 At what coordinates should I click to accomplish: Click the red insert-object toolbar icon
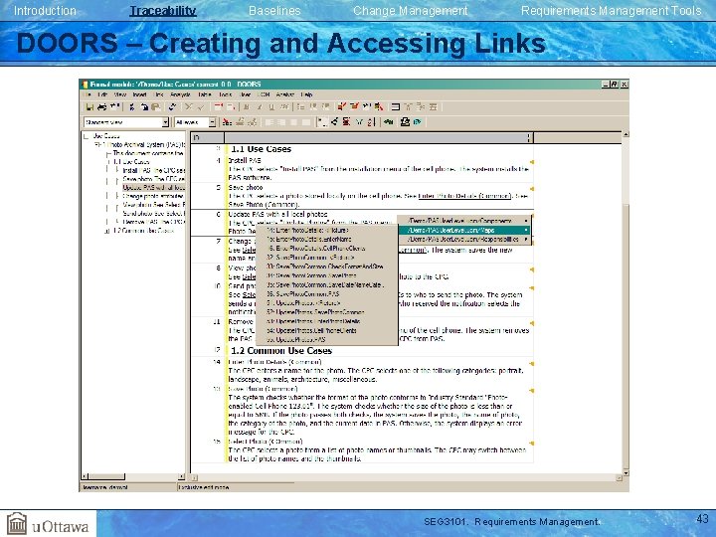coord(218,106)
